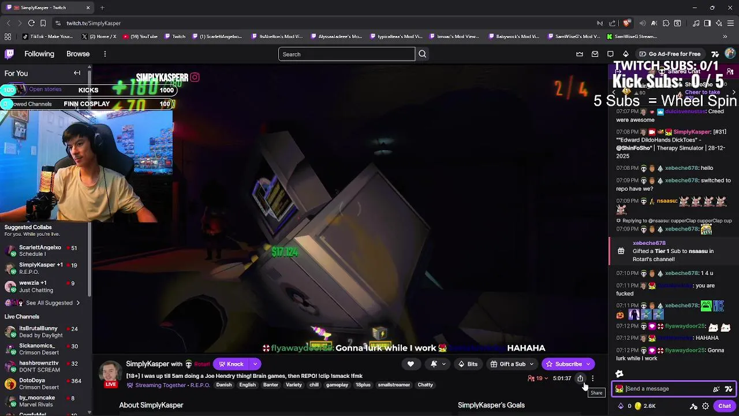Screen dimensions: 739x416
Task: Click the Get Bits diamond icon in top bar
Action: [625, 54]
